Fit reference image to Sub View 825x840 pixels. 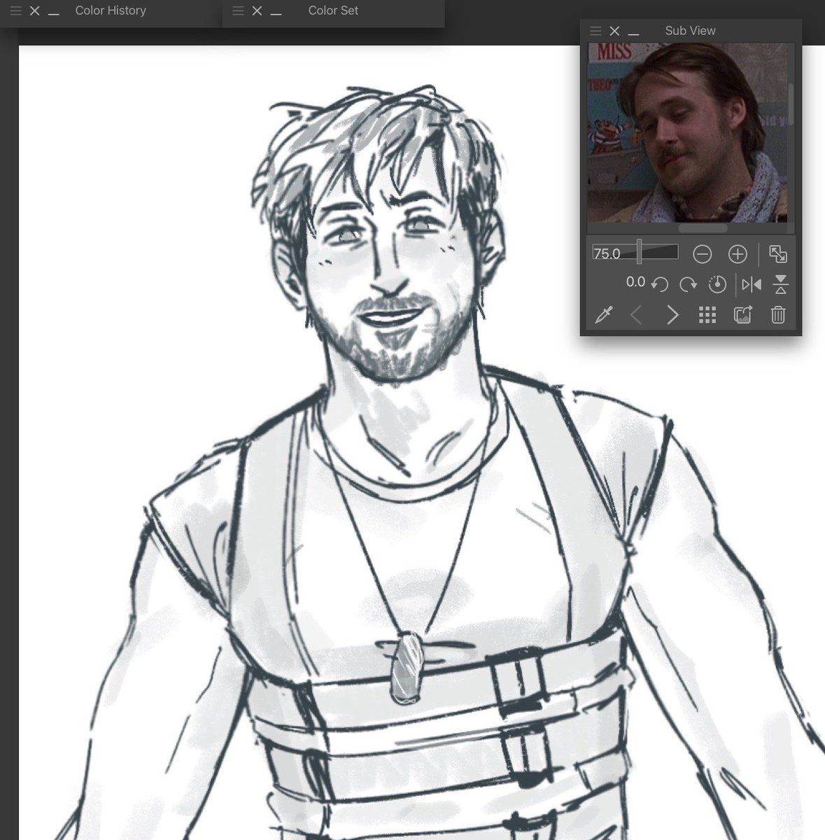pos(777,254)
